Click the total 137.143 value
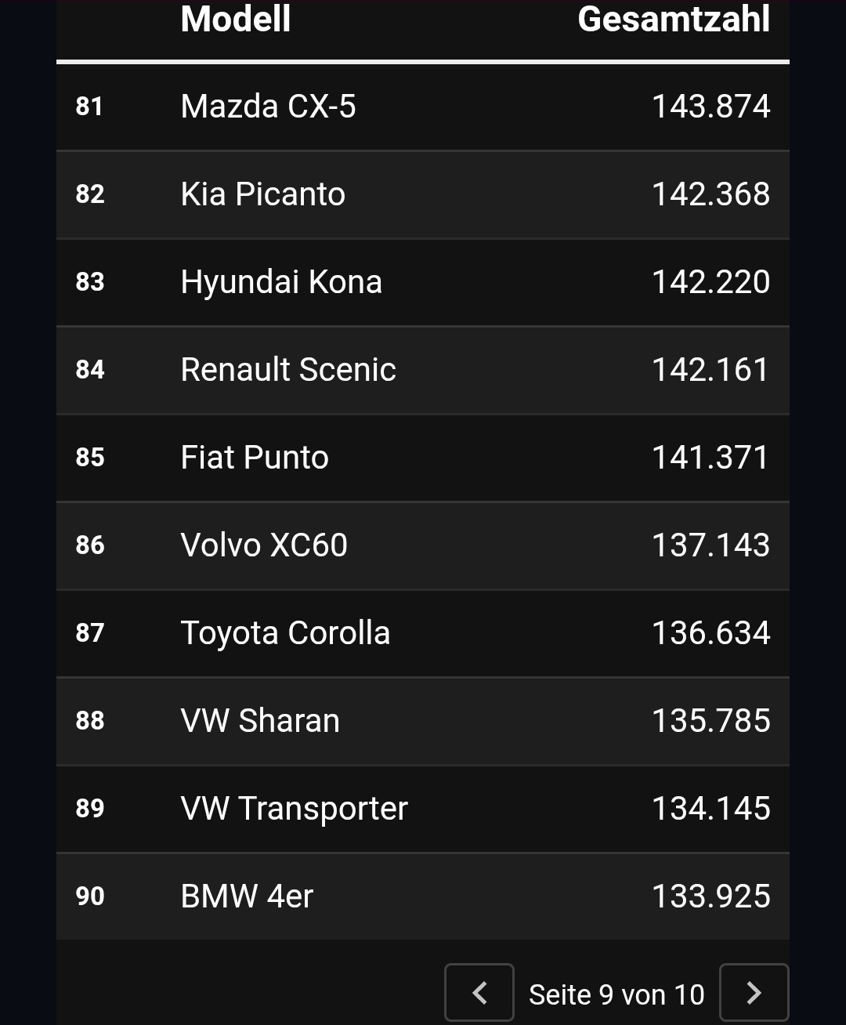 [711, 545]
